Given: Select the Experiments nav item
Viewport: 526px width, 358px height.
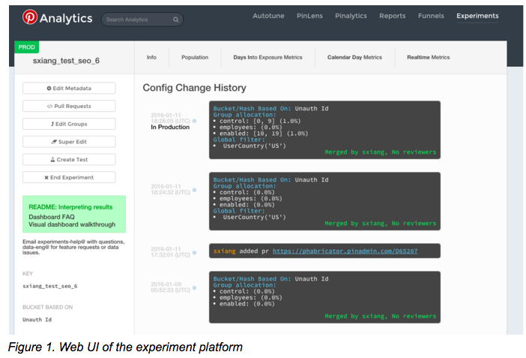Looking at the screenshot, I should point(477,16).
